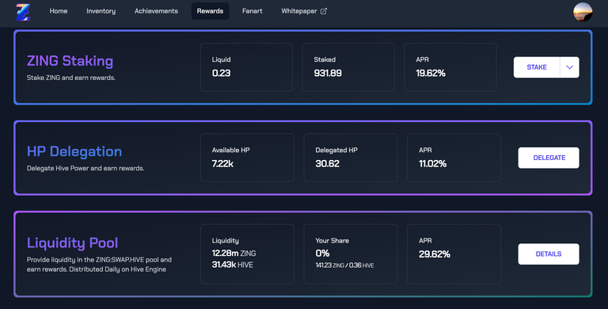Click the ZING Staking APR 19.62%
The height and width of the screenshot is (309, 608).
pos(431,73)
